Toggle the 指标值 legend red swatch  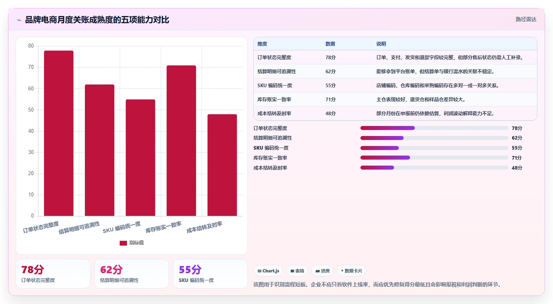point(123,243)
